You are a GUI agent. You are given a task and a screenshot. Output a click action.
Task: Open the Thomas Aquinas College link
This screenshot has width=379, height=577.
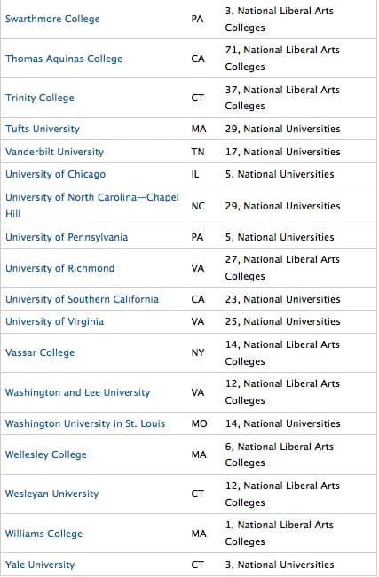[64, 59]
